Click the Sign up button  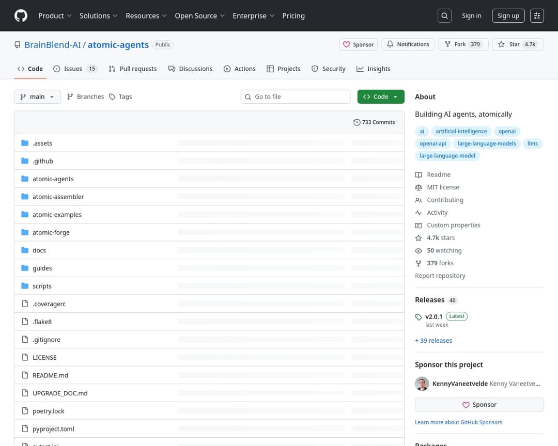click(x=508, y=15)
